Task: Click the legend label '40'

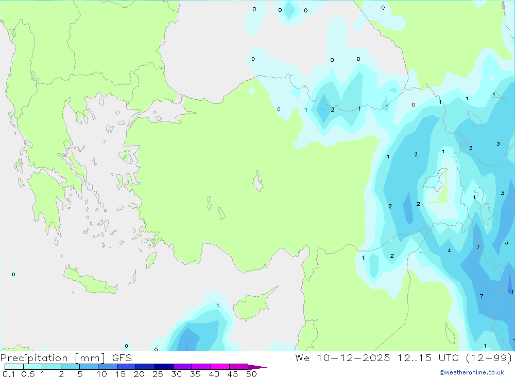Action: point(214,374)
